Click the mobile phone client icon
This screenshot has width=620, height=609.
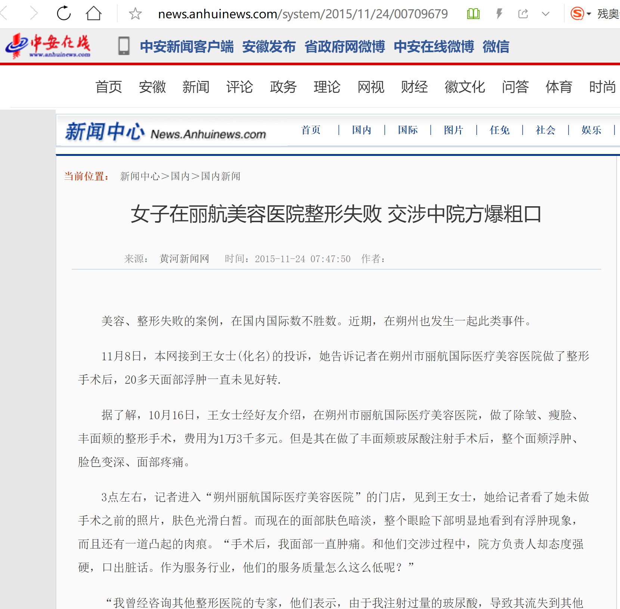(x=124, y=46)
